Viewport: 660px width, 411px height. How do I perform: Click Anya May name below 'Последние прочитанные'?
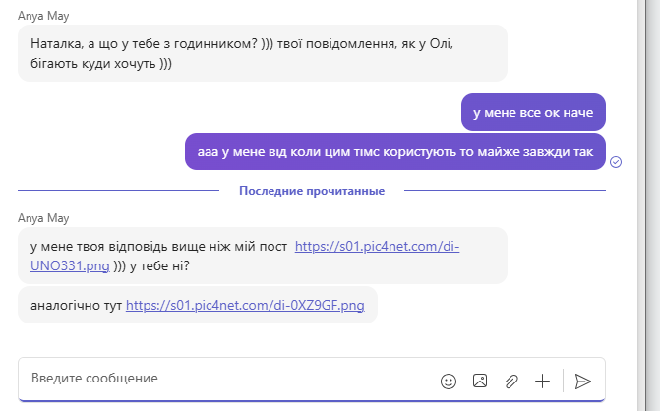tap(43, 218)
